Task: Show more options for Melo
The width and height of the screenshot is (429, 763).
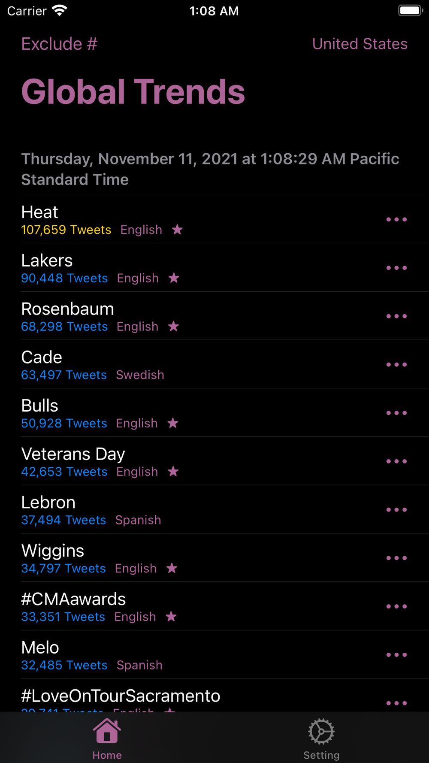Action: tap(396, 655)
